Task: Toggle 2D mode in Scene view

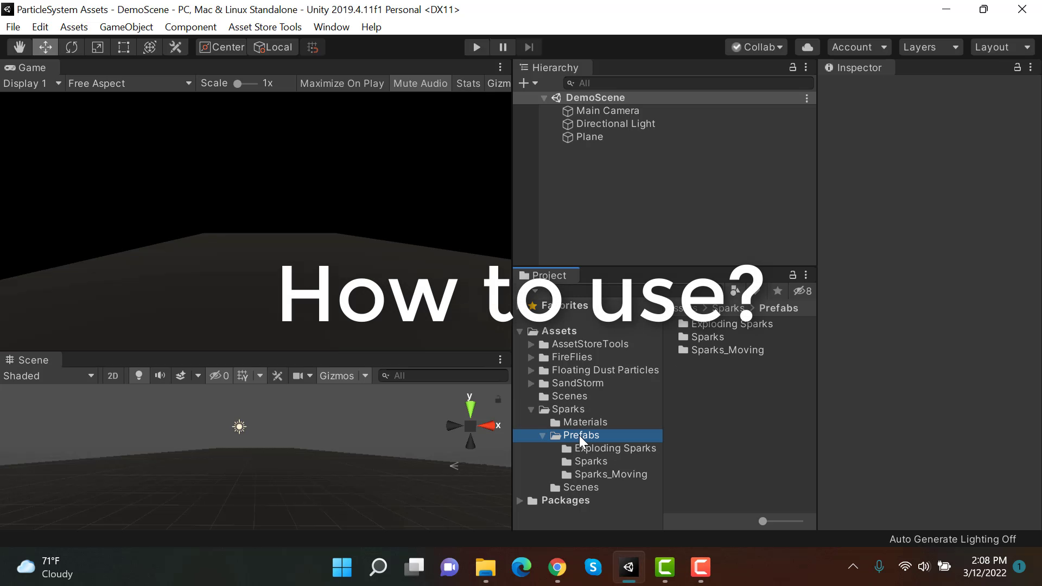Action: click(x=113, y=376)
